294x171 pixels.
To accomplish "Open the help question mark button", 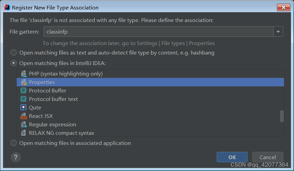I will (16, 157).
